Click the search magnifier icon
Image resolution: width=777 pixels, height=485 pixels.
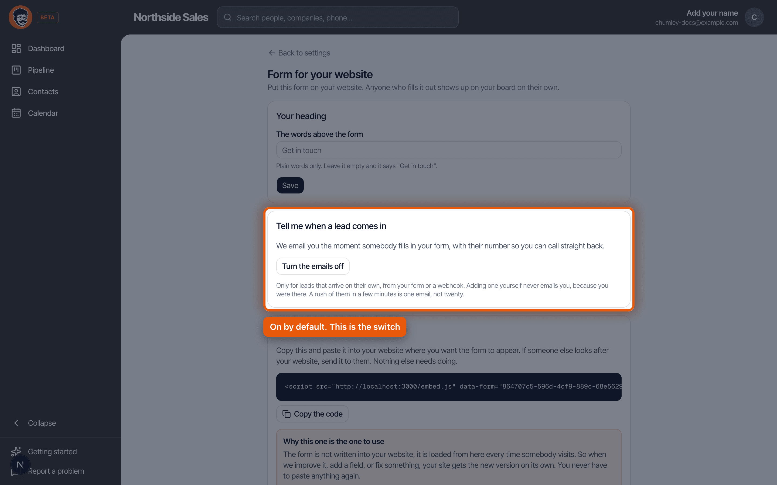pos(228,17)
